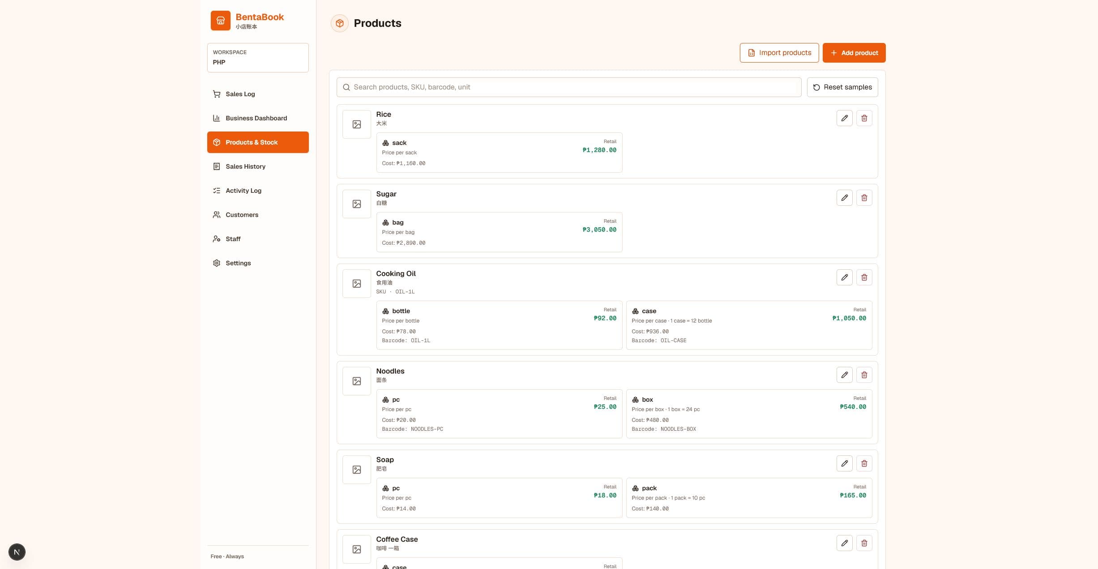Click Reset samples button
Viewport: 1098px width, 569px height.
pyautogui.click(x=842, y=87)
